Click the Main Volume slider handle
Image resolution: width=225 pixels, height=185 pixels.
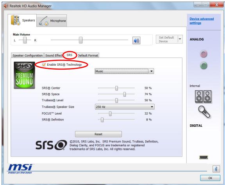80,40
